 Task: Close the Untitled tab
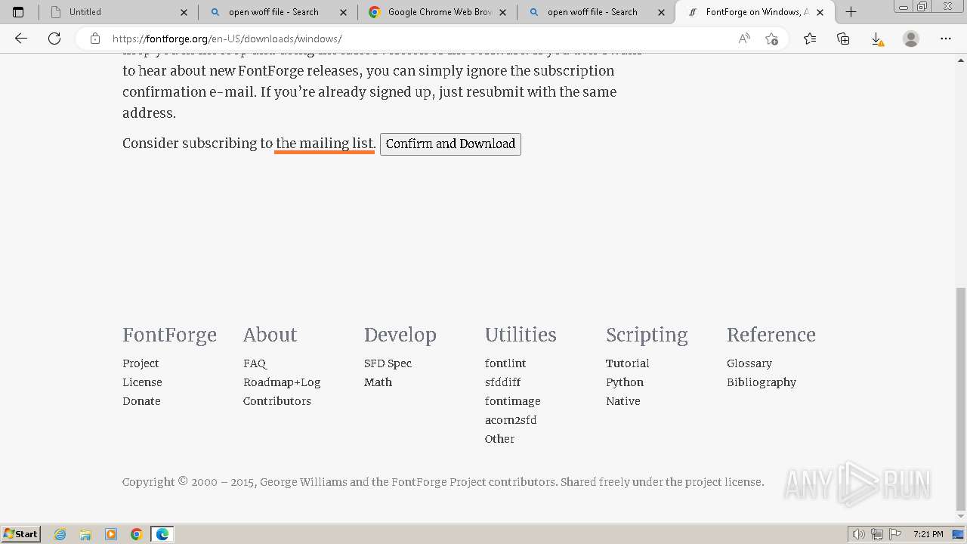coord(184,12)
